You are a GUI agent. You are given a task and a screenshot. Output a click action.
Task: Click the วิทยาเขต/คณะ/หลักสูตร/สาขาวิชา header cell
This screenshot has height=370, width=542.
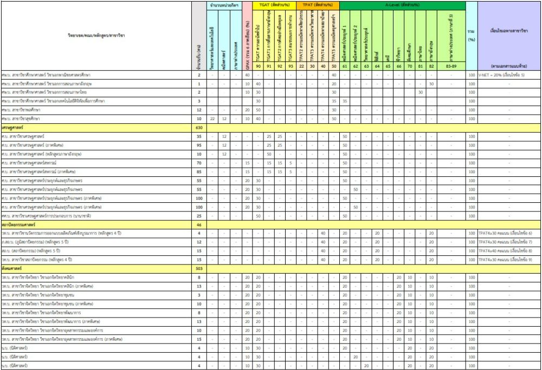(x=96, y=36)
